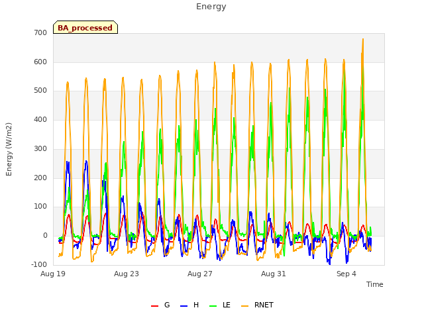Click the orange RNET legend line marker
This screenshot has height=318, width=424.
(244, 306)
